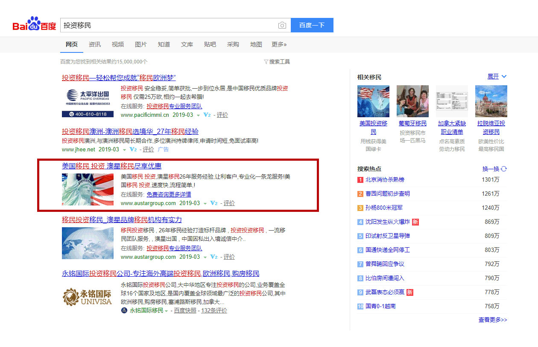This screenshot has height=347, width=538.
Task: Click 免费咨询更多详情 link
Action: [x=169, y=194]
